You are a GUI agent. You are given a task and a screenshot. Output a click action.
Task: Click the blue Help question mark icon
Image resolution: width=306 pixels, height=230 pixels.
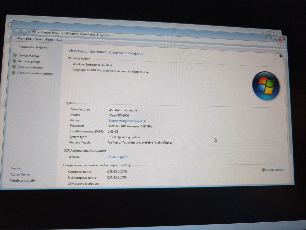click(x=281, y=56)
